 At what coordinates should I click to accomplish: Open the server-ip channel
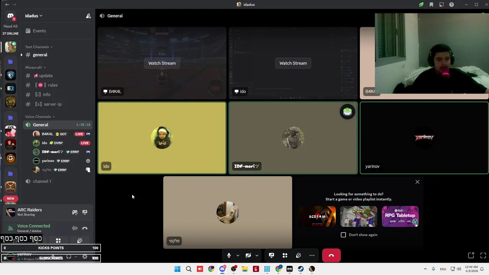57,104
